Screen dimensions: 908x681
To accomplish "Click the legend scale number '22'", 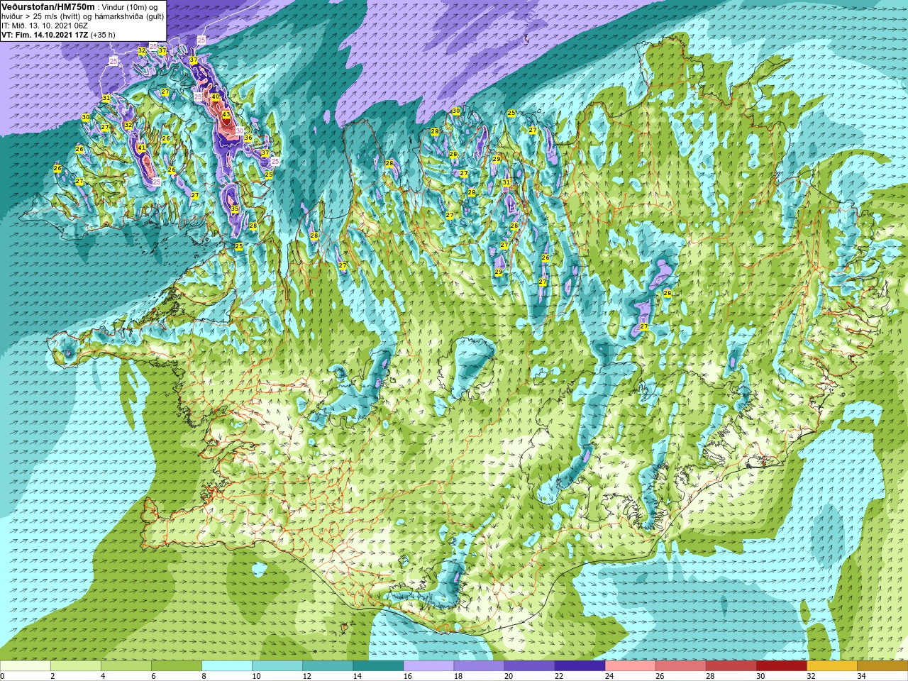I will (558, 676).
